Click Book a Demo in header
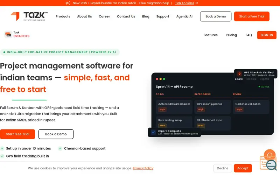The image size is (280, 175). [216, 16]
